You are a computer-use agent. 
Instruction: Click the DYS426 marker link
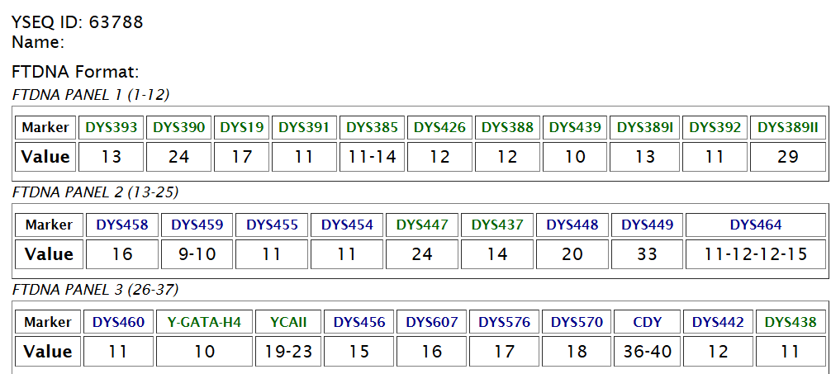(x=439, y=127)
